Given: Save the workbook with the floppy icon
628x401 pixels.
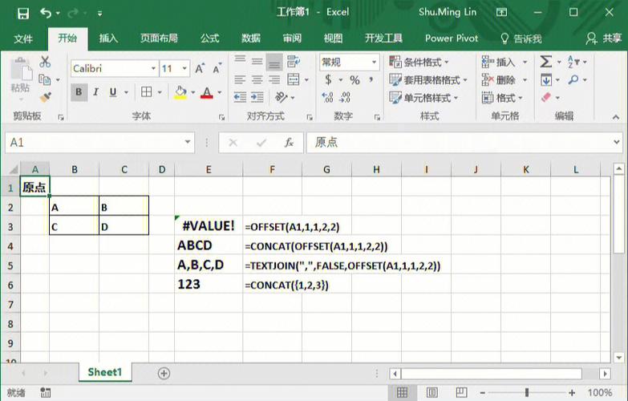Looking at the screenshot, I should (x=23, y=13).
